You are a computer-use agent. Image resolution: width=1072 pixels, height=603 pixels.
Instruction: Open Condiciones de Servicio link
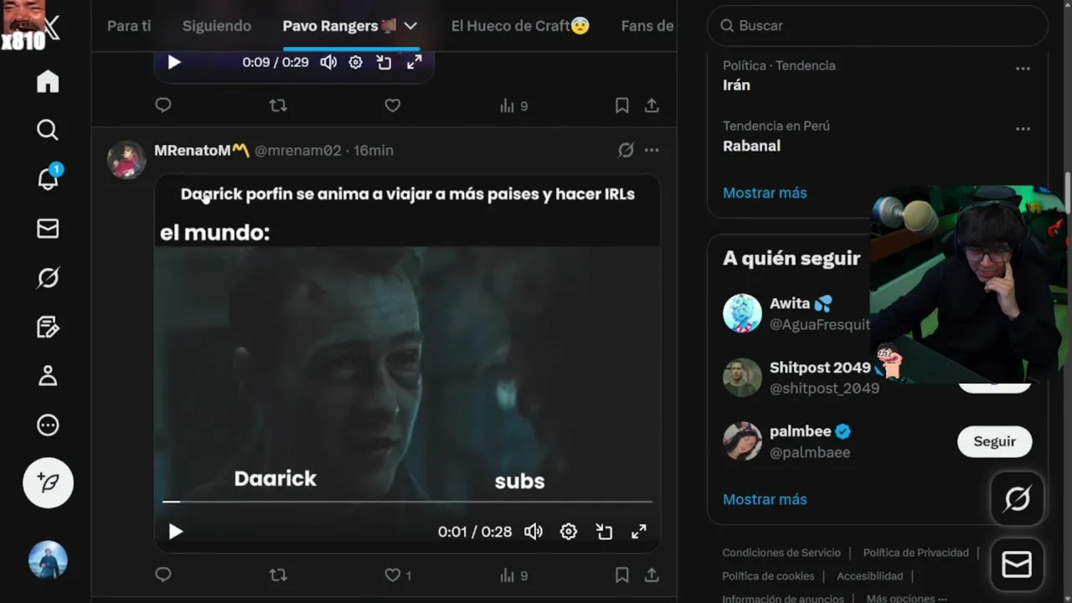(781, 553)
